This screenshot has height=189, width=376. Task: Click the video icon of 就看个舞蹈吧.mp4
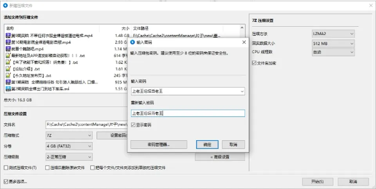click(8, 49)
